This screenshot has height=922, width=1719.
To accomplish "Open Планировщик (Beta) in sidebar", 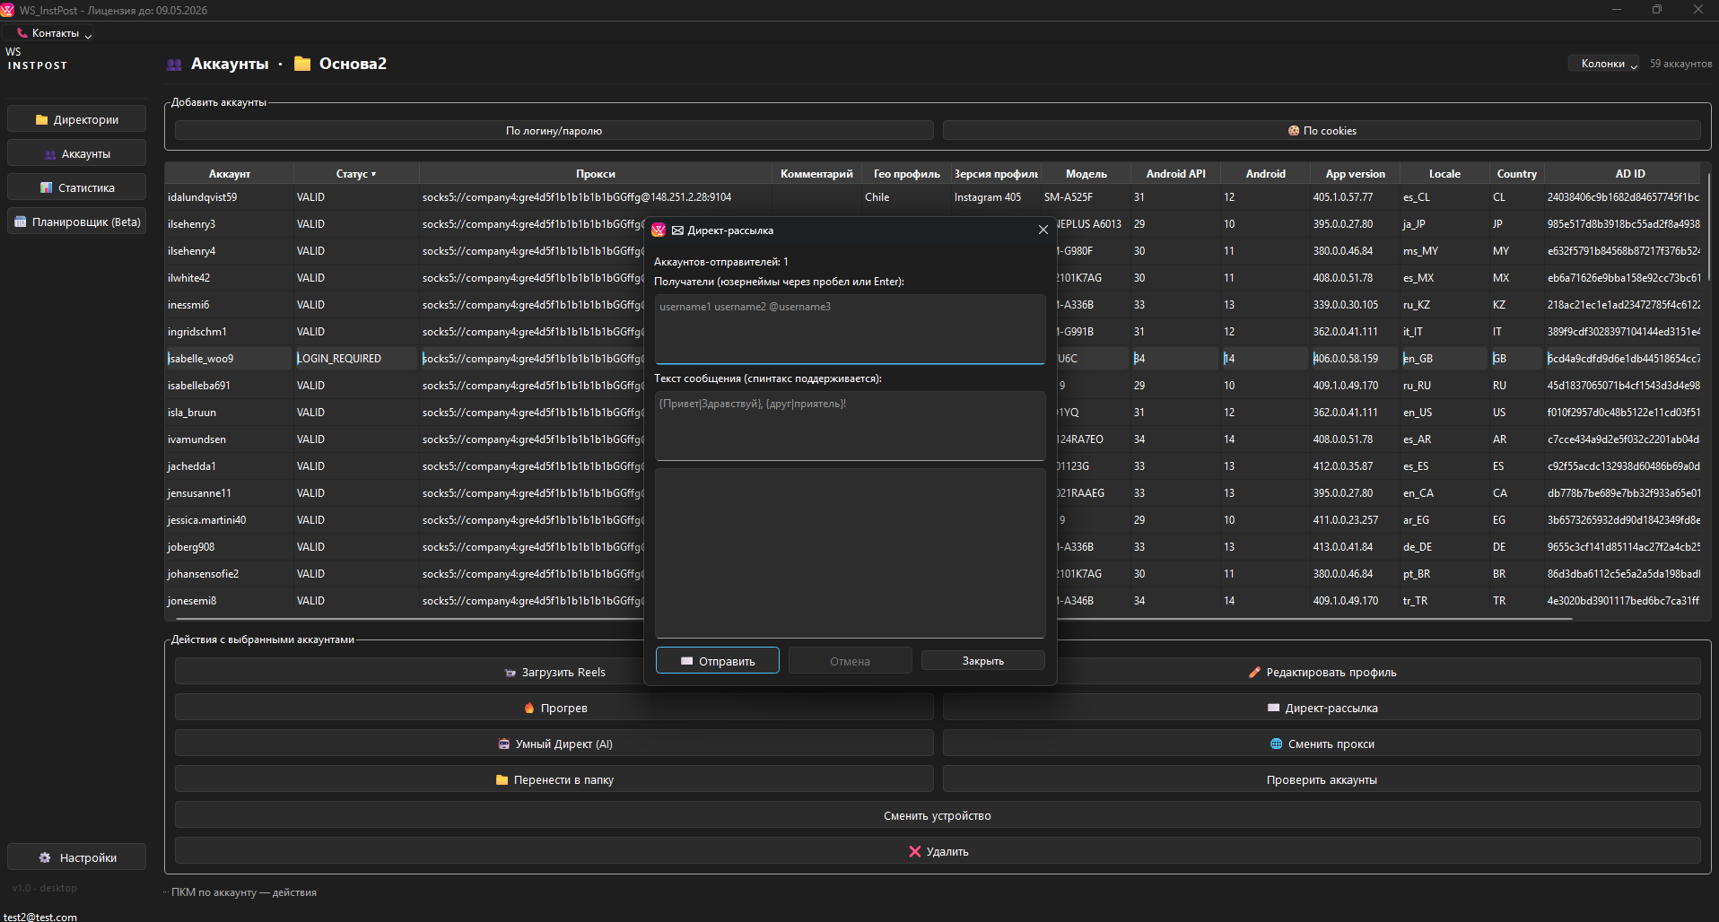I will [77, 222].
